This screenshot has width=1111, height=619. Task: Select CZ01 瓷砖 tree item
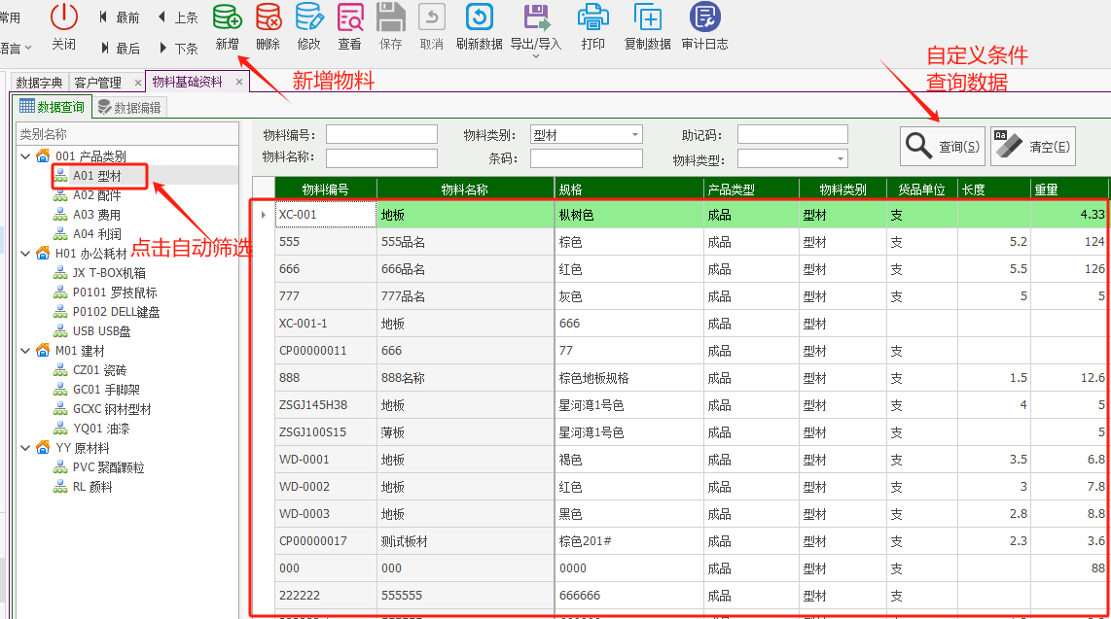(x=99, y=370)
